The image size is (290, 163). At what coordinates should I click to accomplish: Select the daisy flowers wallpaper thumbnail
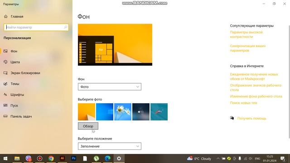pos(123,112)
